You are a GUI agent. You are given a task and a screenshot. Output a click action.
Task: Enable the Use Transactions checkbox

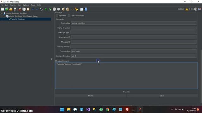coord(69,15)
